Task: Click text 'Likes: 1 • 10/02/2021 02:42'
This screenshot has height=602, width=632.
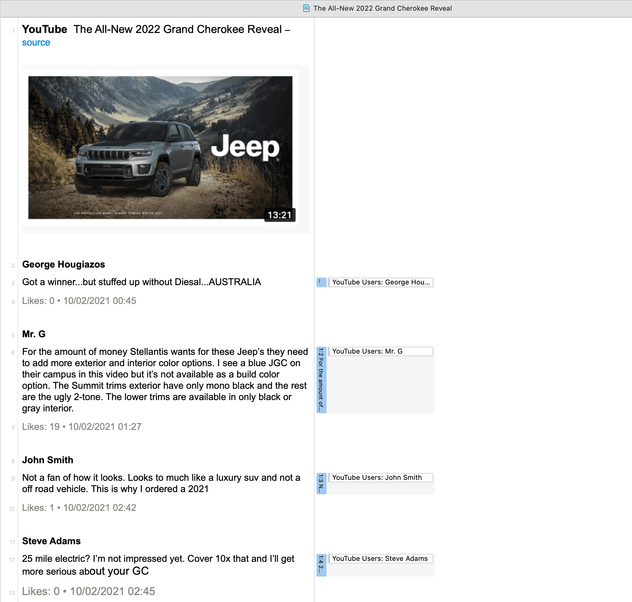Action: tap(79, 508)
